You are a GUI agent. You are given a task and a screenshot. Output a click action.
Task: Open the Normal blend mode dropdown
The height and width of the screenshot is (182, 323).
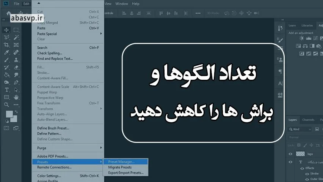click(305, 137)
